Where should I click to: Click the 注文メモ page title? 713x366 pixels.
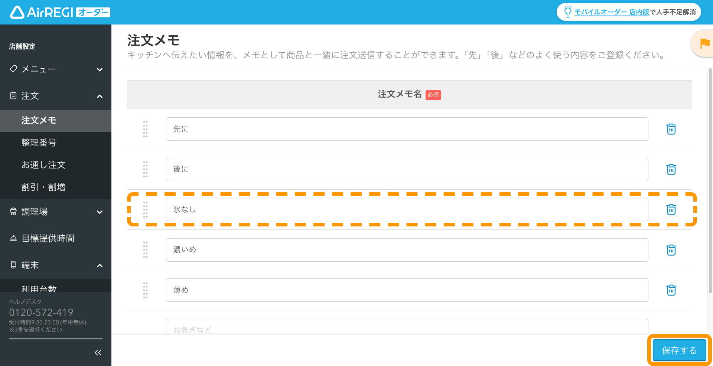point(153,40)
